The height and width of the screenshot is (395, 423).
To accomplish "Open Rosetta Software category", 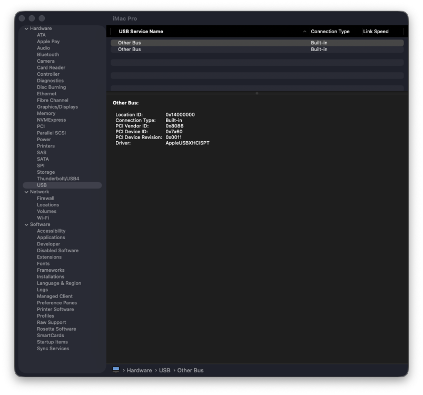I will tap(56, 329).
